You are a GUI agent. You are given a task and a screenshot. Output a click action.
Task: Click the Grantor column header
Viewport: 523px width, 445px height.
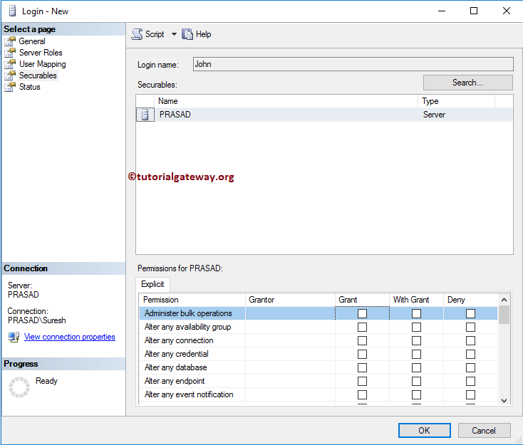[290, 300]
